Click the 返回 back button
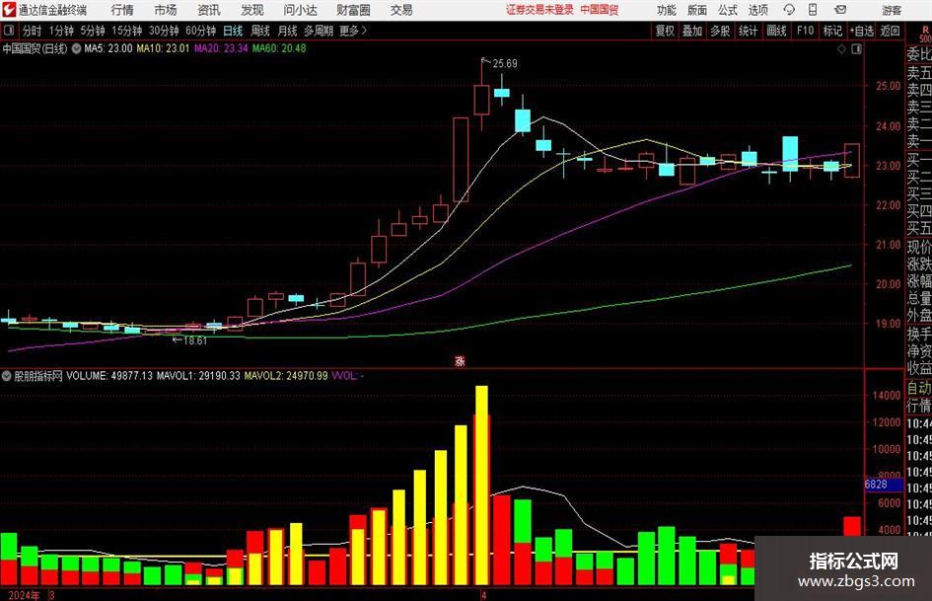 [x=890, y=31]
